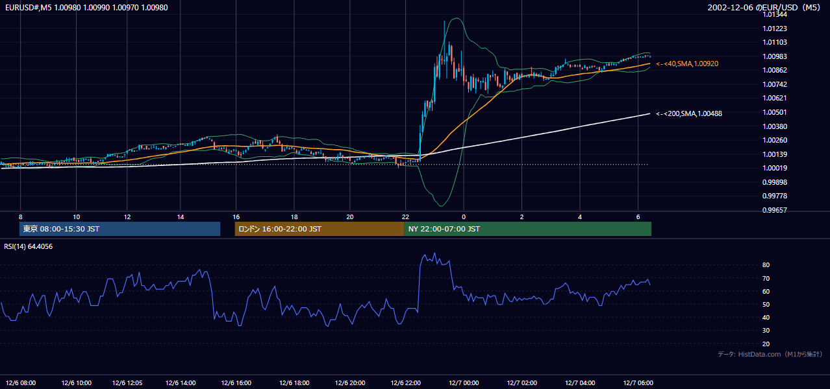Viewport: 830px width, 389px height.
Task: Click the 1.00742 price axis label
Action: 775,84
